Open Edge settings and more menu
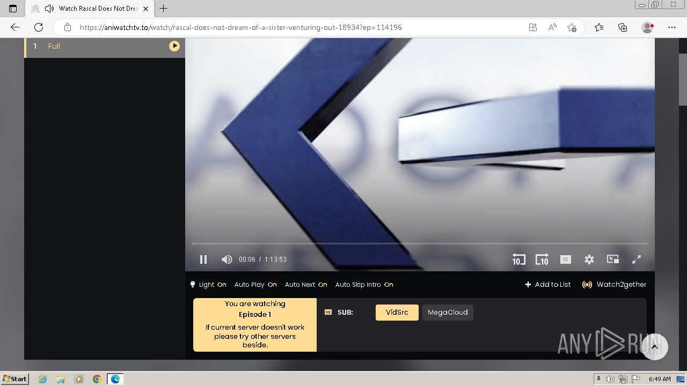 [671, 27]
